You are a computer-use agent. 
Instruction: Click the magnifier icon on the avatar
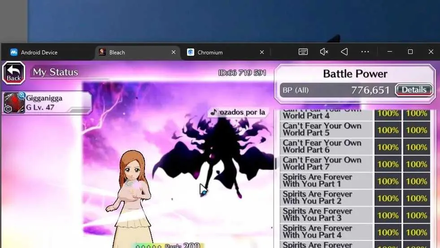click(x=22, y=96)
